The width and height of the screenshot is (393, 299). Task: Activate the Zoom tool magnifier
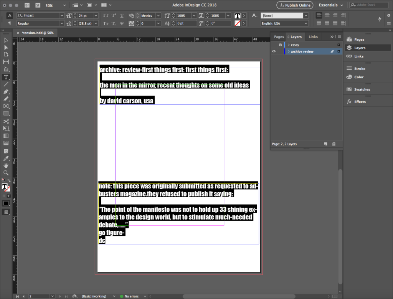6,173
